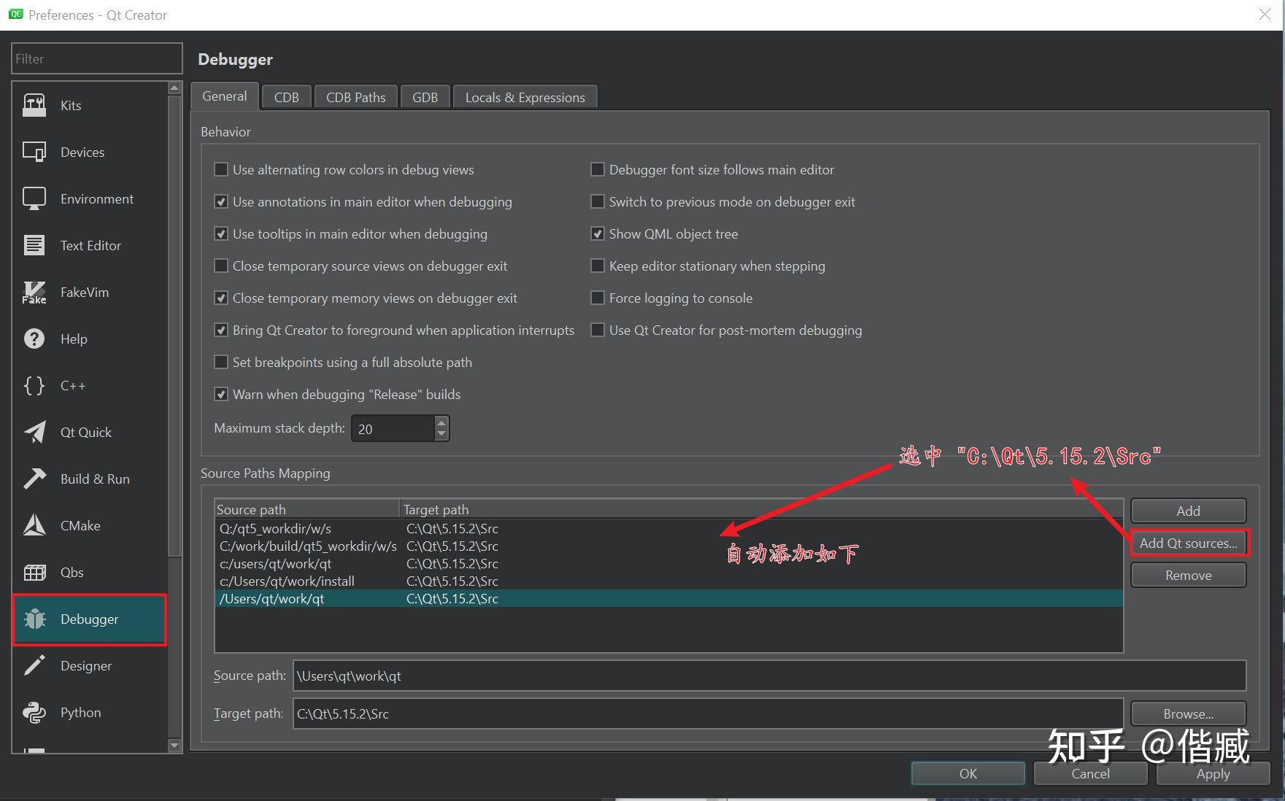Remove the selected source path mapping

1189,576
